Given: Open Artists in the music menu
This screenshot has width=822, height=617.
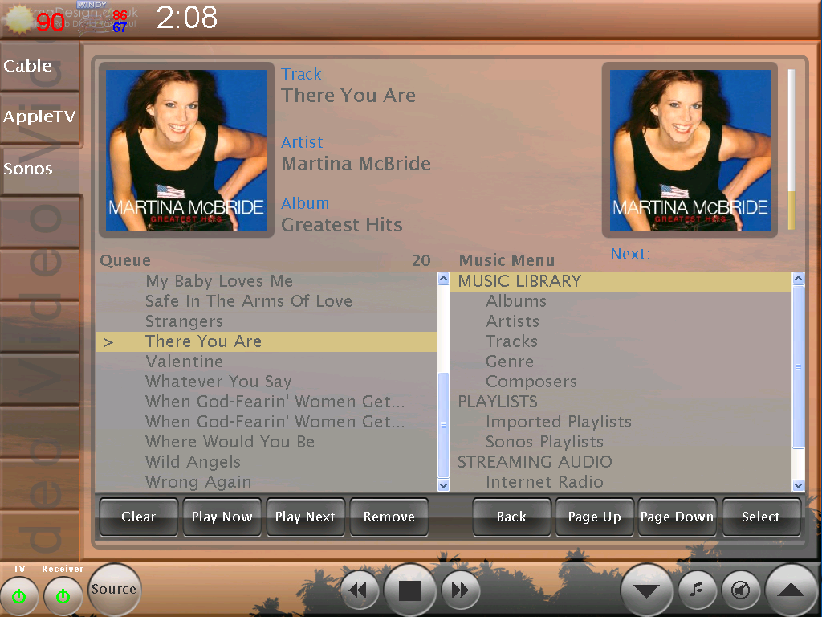Looking at the screenshot, I should tap(621, 321).
